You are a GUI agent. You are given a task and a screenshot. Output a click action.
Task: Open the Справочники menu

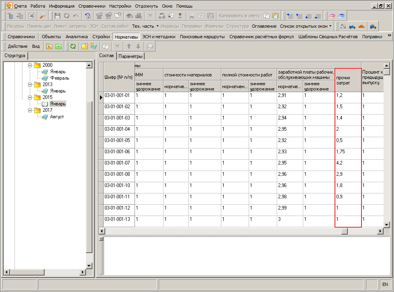click(x=92, y=6)
